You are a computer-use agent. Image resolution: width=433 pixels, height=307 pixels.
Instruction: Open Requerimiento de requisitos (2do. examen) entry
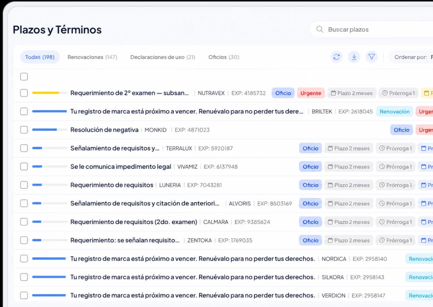click(x=134, y=222)
